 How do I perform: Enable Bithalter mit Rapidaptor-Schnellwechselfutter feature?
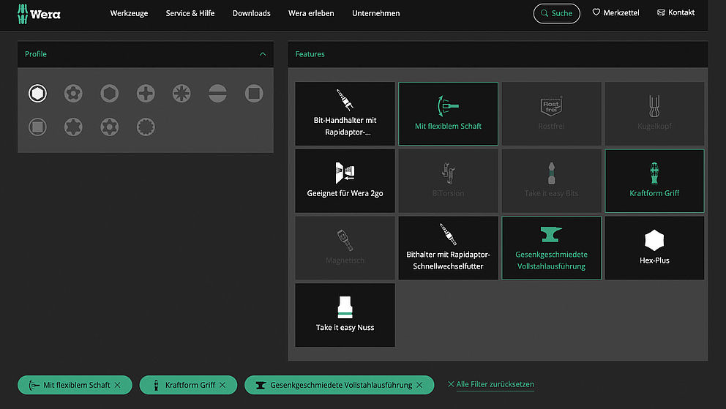pyautogui.click(x=448, y=248)
